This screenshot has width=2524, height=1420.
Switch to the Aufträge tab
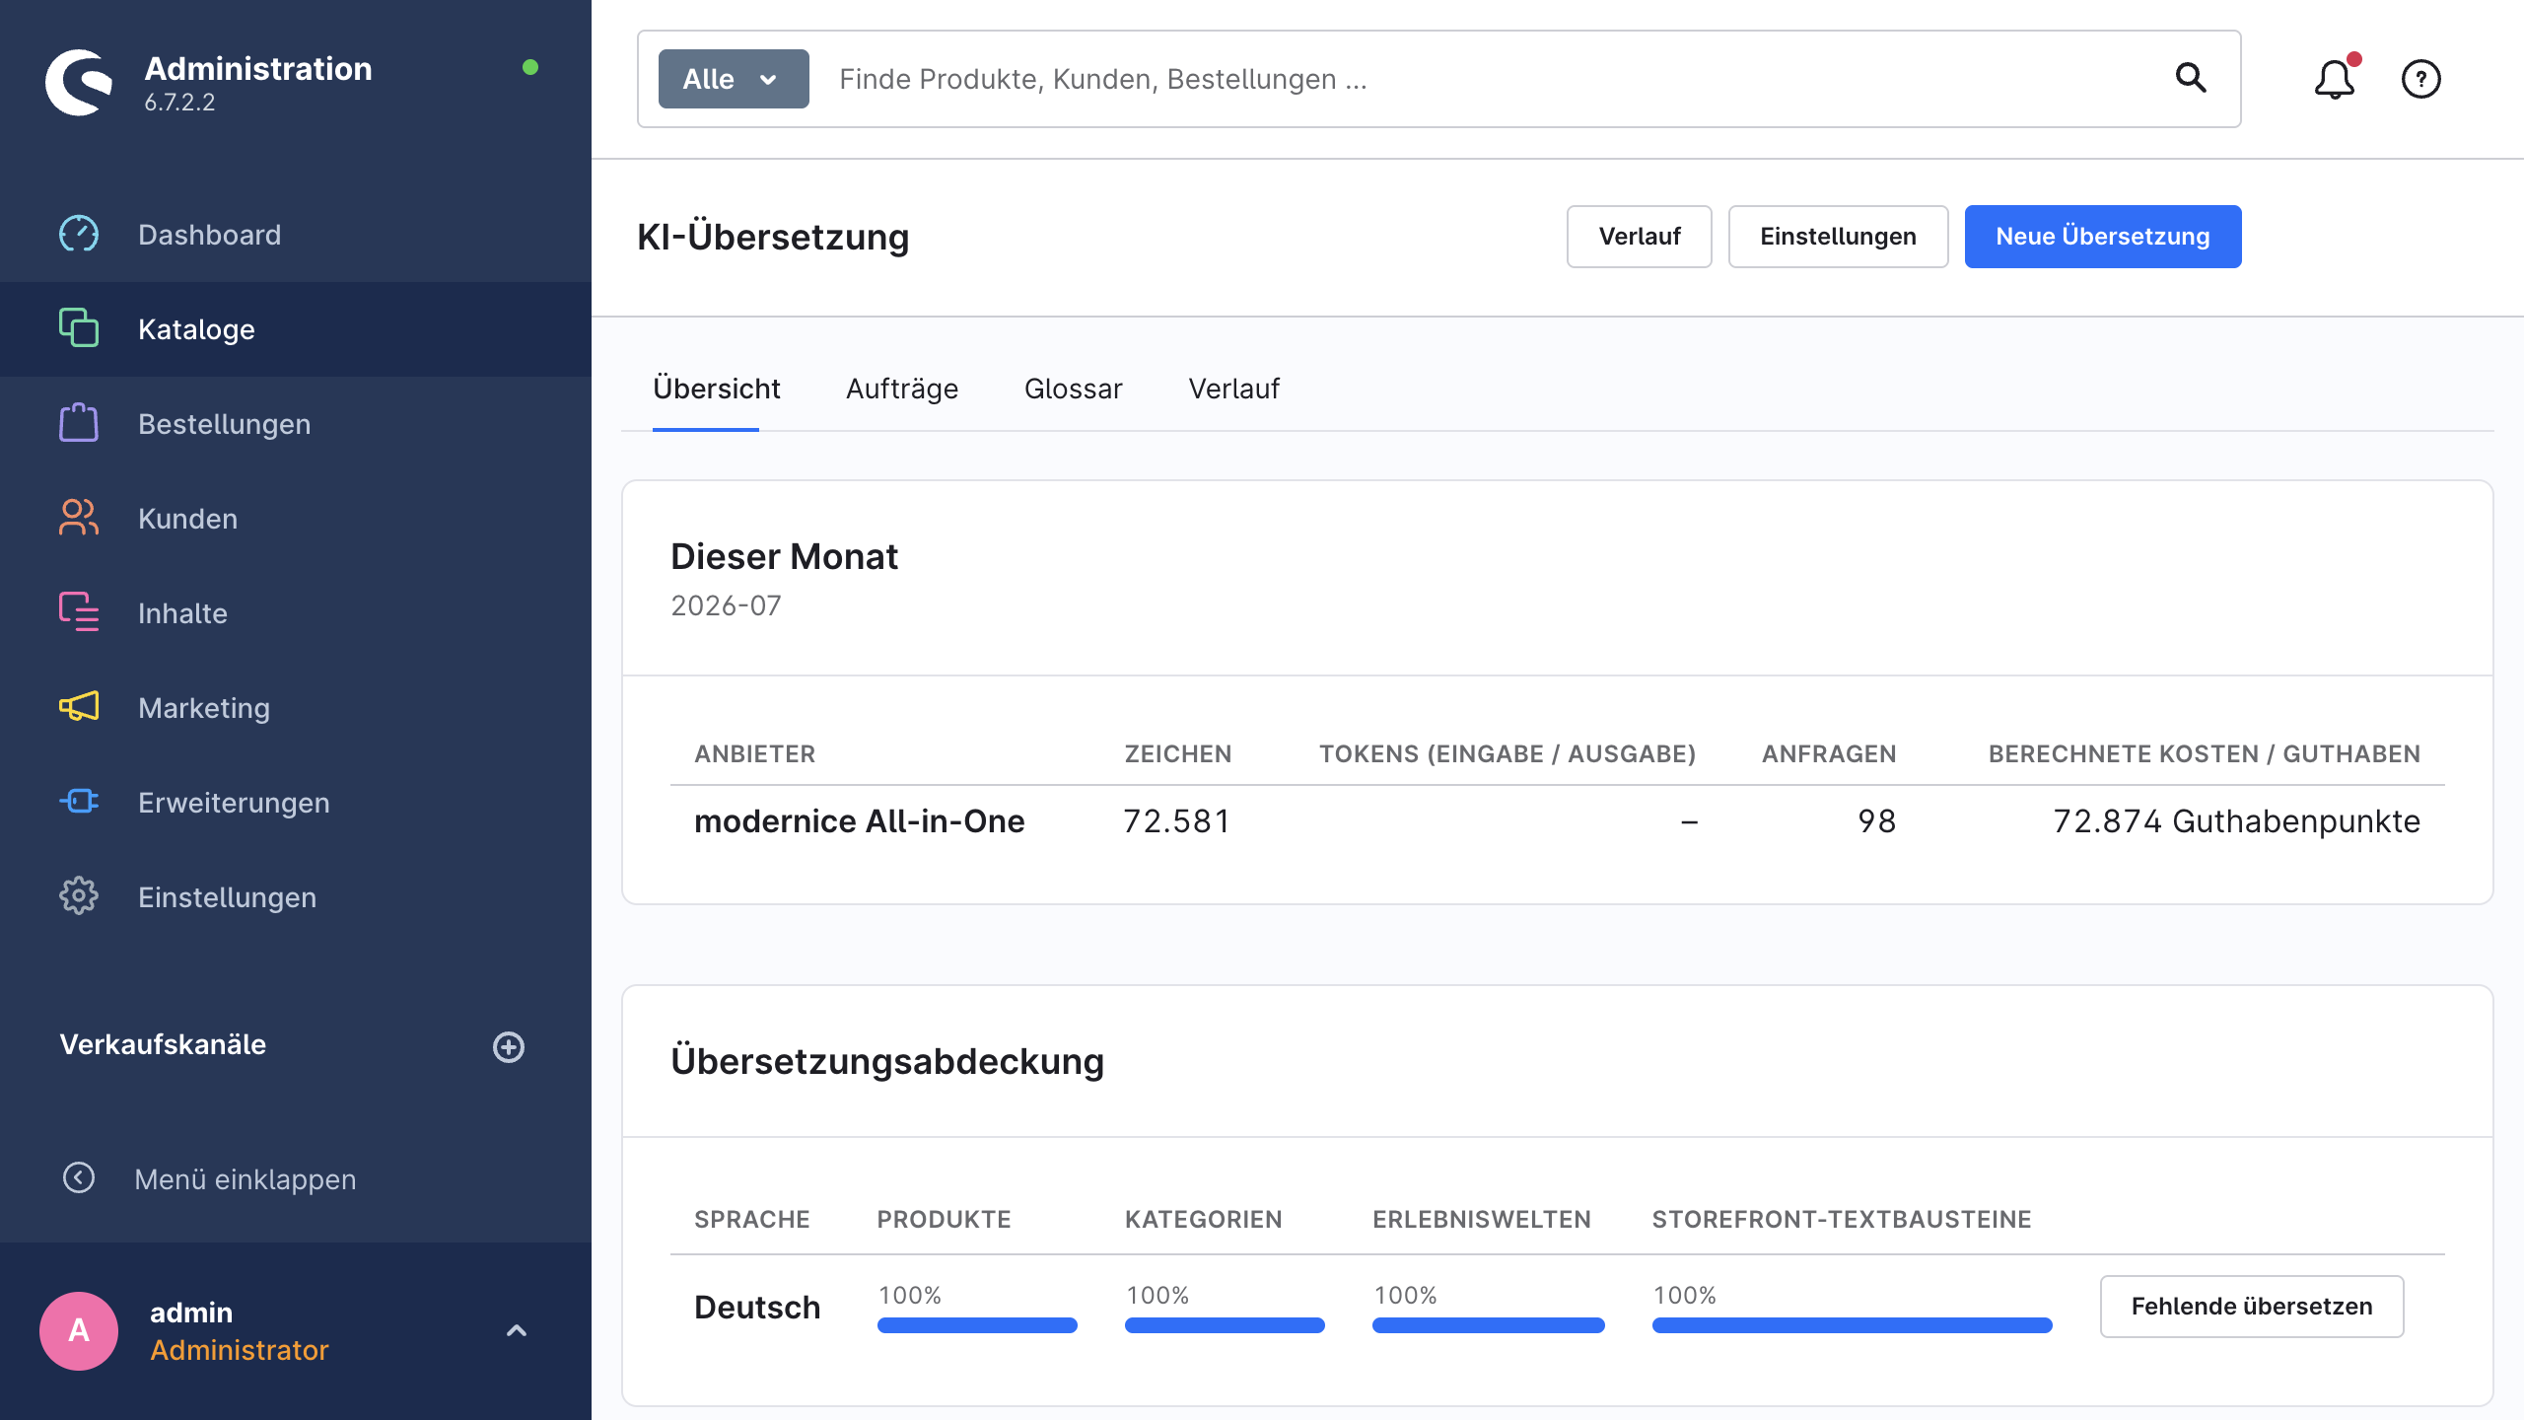(x=902, y=389)
